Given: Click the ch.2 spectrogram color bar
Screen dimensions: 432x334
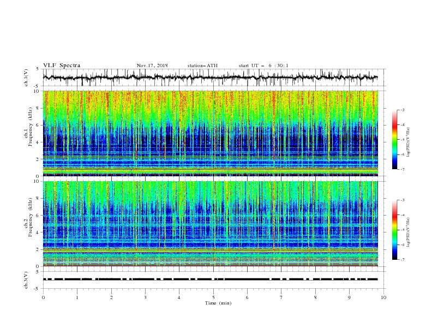Looking at the screenshot, I should (394, 230).
